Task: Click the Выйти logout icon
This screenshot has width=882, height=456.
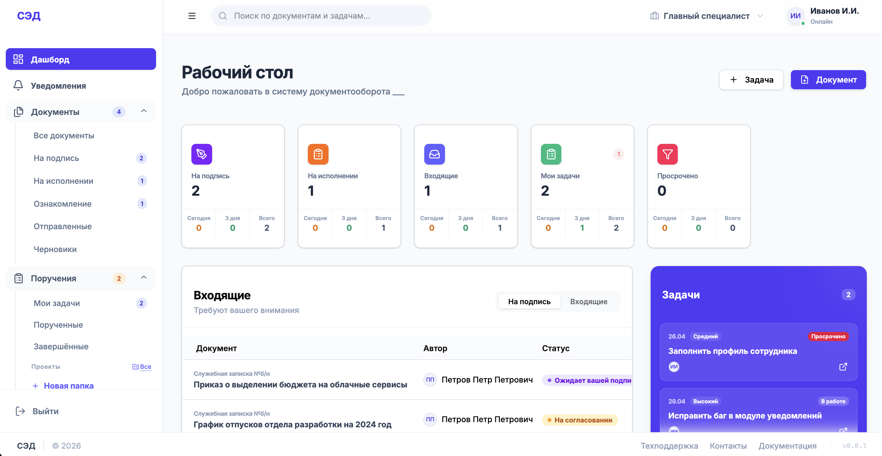Action: coord(20,411)
